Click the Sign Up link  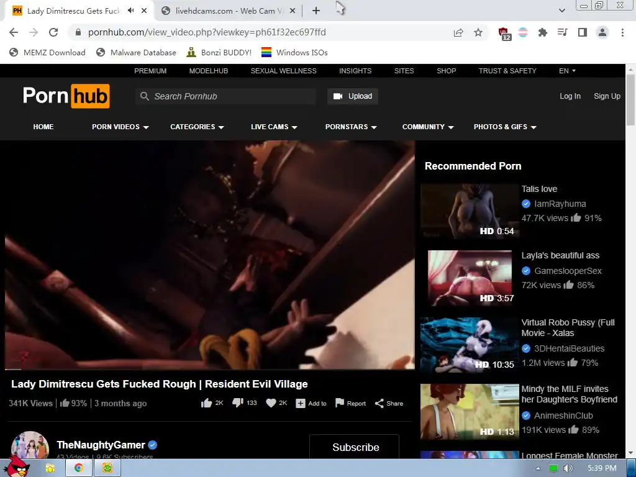point(607,96)
